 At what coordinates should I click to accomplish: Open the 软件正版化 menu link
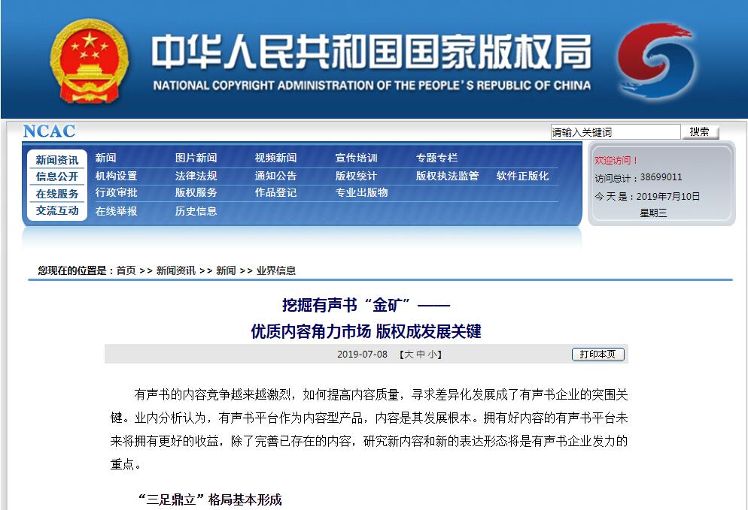(x=522, y=176)
